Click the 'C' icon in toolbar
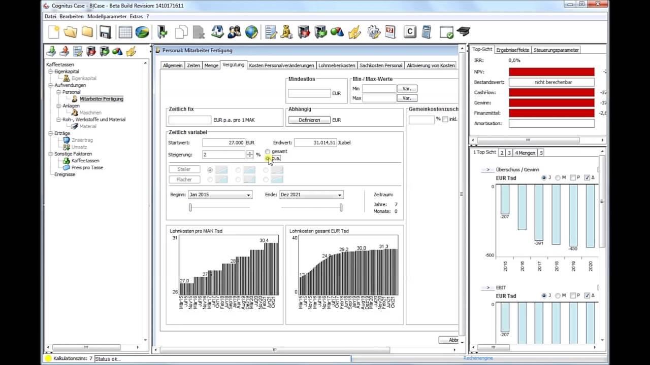 coord(410,32)
